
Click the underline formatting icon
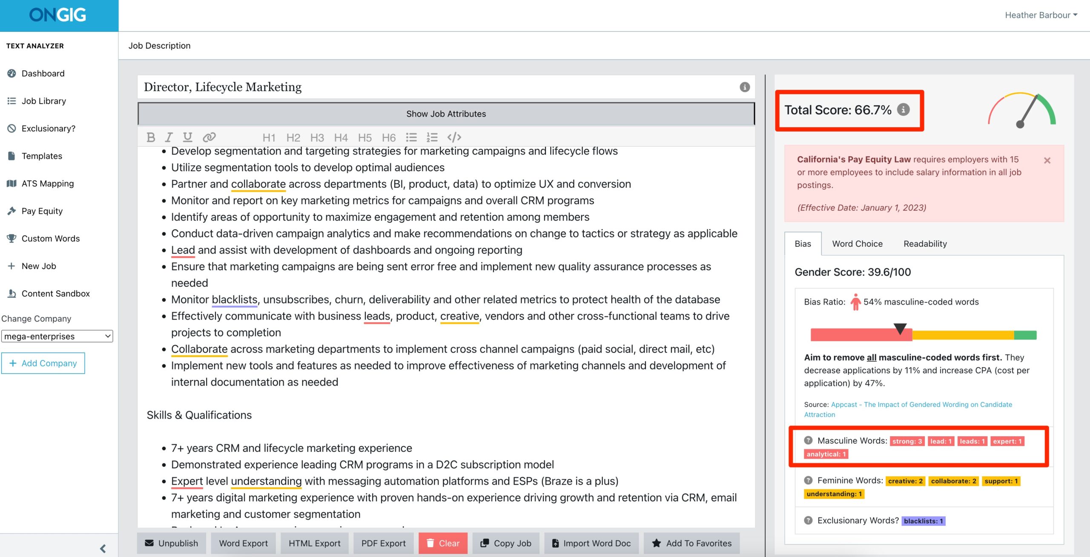pyautogui.click(x=187, y=137)
